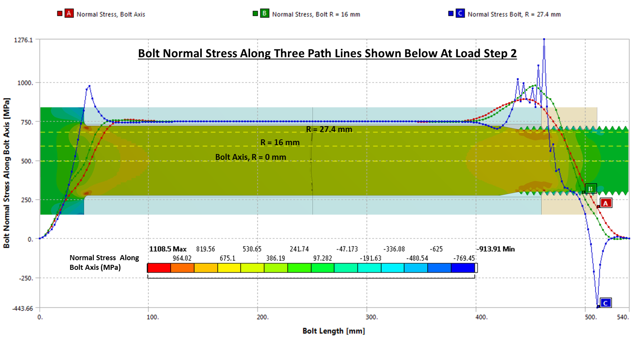Select the blue C marker at curve minimum
Viewport: 633px width, 337px height.
tap(605, 303)
